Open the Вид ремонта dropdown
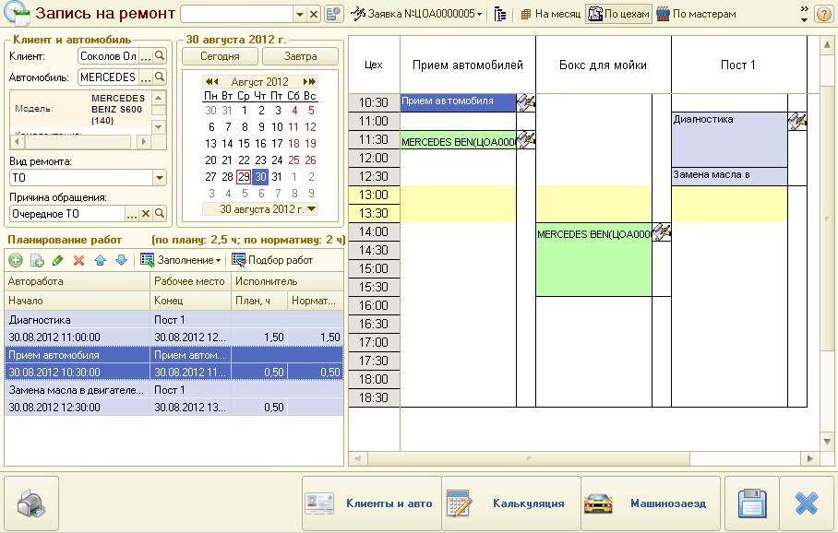 click(160, 178)
